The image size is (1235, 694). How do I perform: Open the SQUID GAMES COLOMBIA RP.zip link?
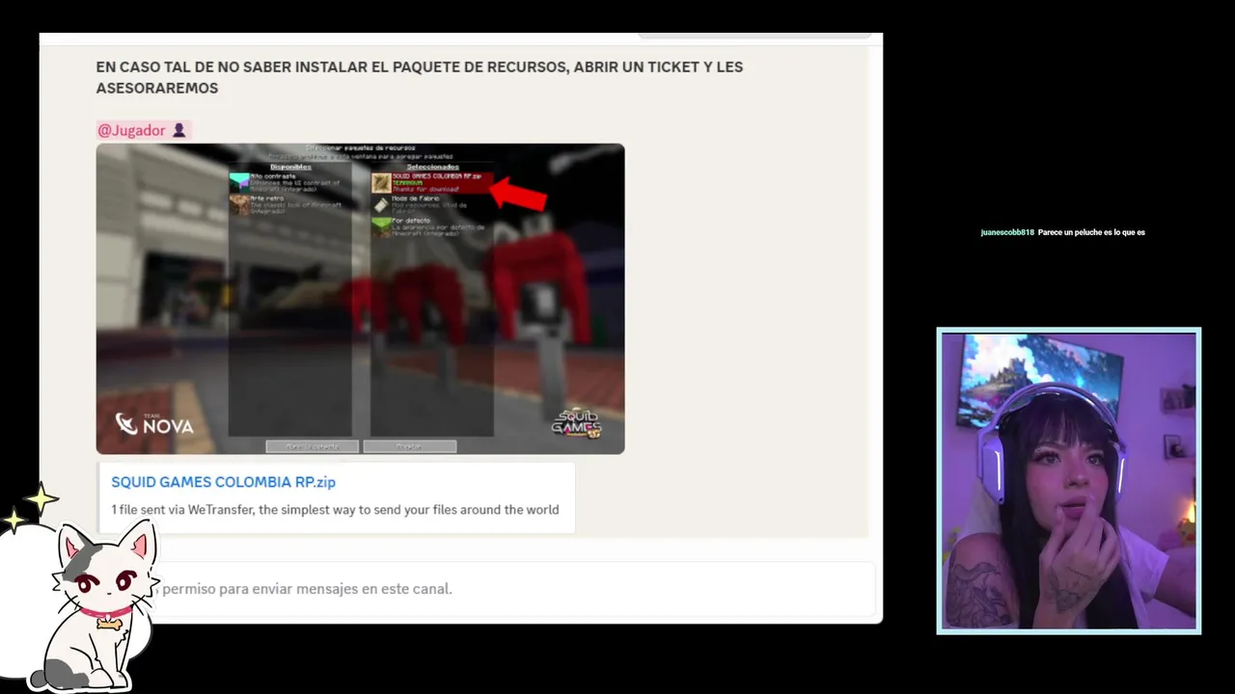[x=223, y=482]
